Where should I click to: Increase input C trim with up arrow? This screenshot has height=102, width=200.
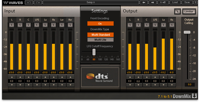pyautogui.click(x=28, y=77)
